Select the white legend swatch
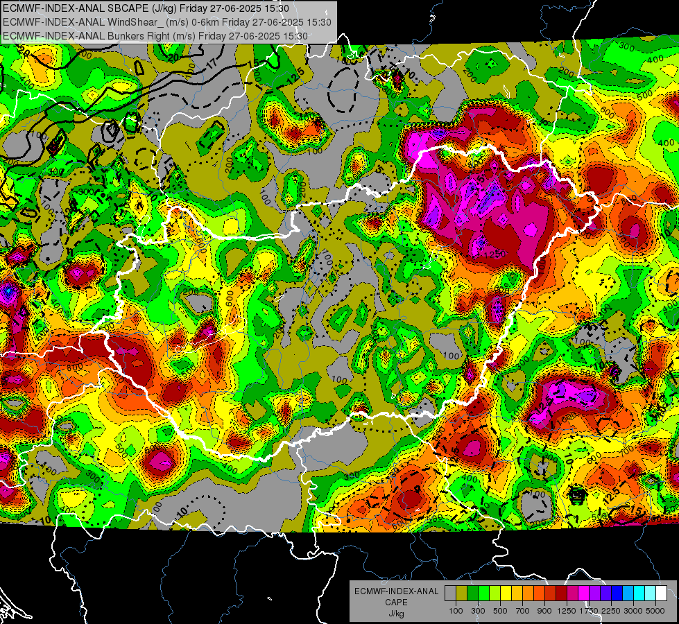The width and height of the screenshot is (679, 624). [x=661, y=593]
